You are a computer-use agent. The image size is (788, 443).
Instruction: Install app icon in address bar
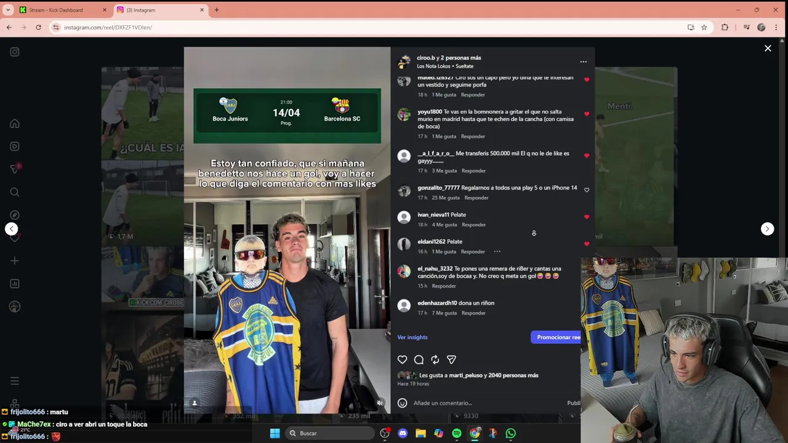[691, 27]
